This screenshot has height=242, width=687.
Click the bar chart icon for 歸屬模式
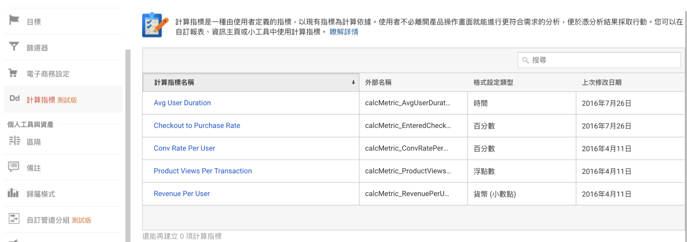13,193
